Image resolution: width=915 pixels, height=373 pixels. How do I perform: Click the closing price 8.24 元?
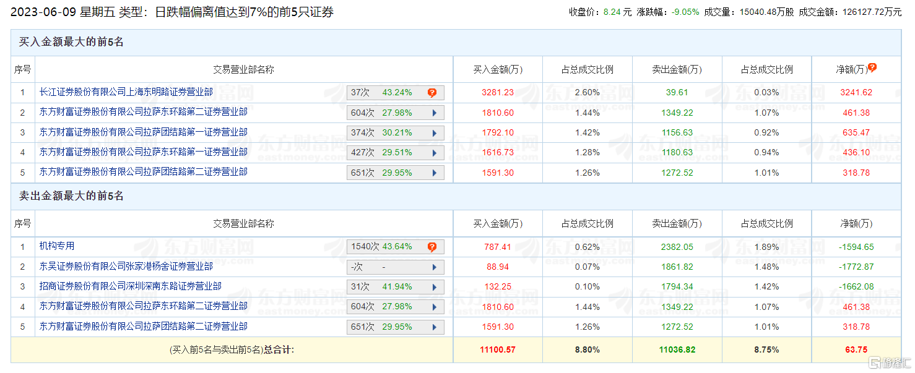point(618,11)
